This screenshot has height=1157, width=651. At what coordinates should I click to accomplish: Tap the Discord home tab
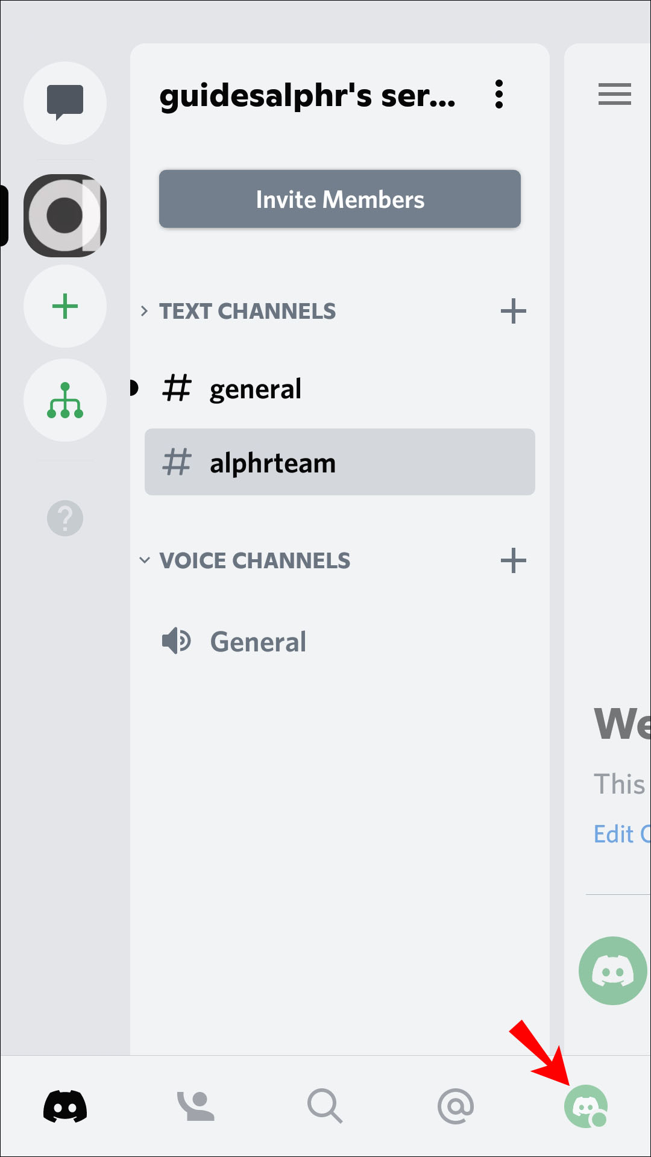click(65, 1106)
